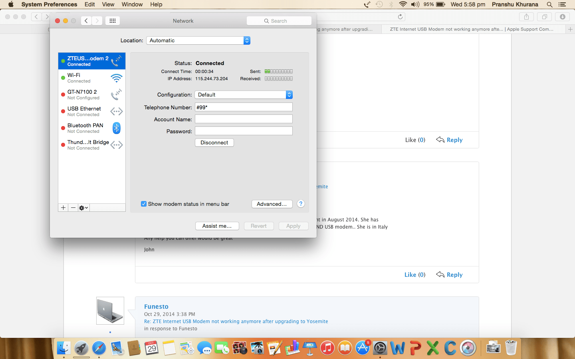The width and height of the screenshot is (575, 359).
Task: Open App Store with update badge
Action: (363, 348)
